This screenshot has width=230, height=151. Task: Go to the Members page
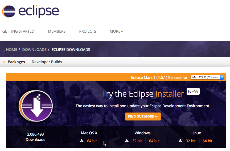[x=57, y=31]
